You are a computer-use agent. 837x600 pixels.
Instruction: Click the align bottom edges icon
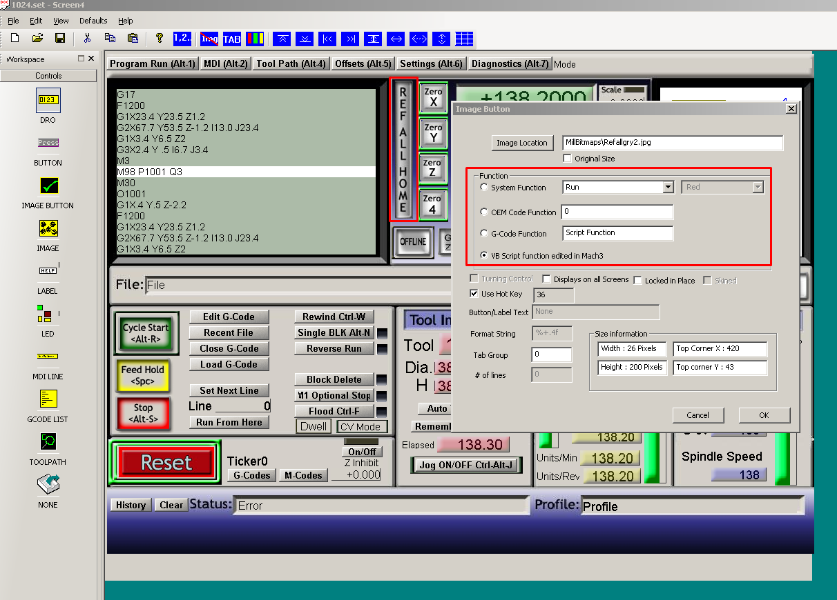click(x=305, y=39)
